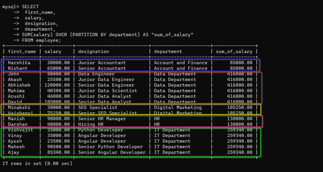Click 'Digital Marketing' in Minakshi's row
Image resolution: width=323 pixels, height=172 pixels.
[178, 107]
